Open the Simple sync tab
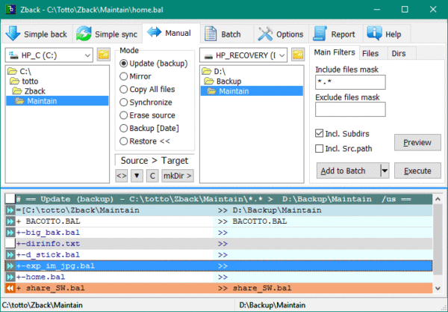This screenshot has height=312, width=448. [108, 34]
